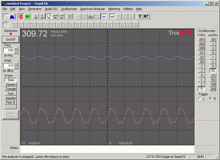This screenshot has width=220, height=160.
Task: Open help with the yellow question mark
Action: [140, 17]
